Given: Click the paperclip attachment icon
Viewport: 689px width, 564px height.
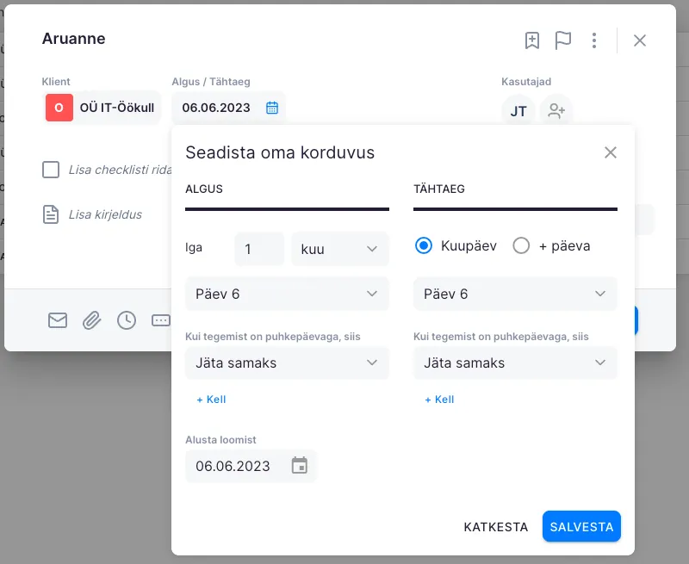Looking at the screenshot, I should [x=92, y=320].
